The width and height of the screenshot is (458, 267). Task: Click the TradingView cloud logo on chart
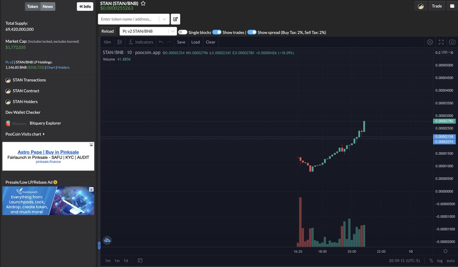pos(107,240)
